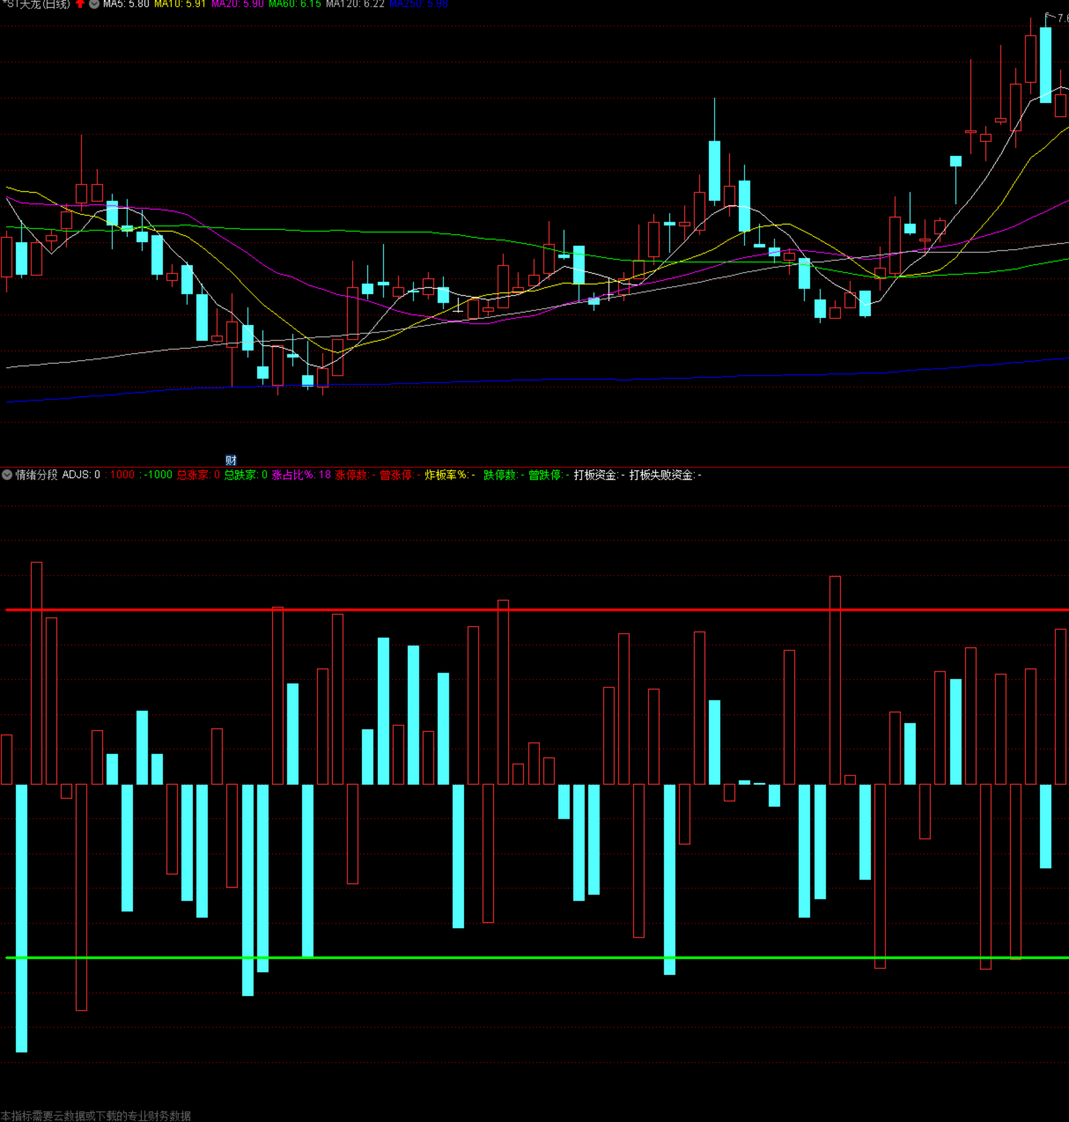Click the 总跌家: 0 value
1069x1122 pixels.
coord(246,475)
